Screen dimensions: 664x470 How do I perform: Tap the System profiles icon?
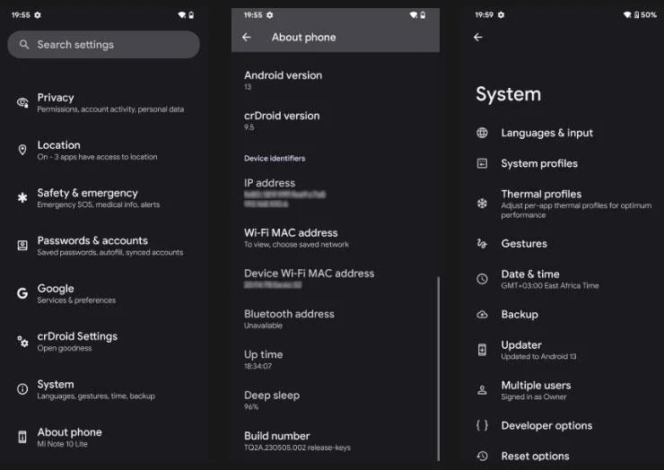[482, 163]
